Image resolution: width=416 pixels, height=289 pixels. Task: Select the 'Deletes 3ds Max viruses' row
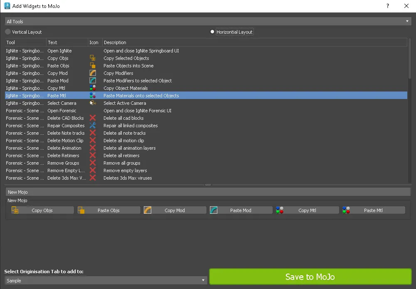[x=206, y=178]
